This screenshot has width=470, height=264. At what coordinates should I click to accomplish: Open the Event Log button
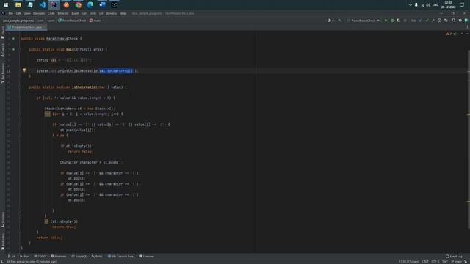[454, 257]
